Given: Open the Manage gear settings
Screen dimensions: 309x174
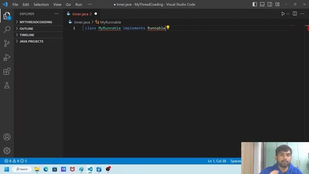Looking at the screenshot, I should pos(7,151).
